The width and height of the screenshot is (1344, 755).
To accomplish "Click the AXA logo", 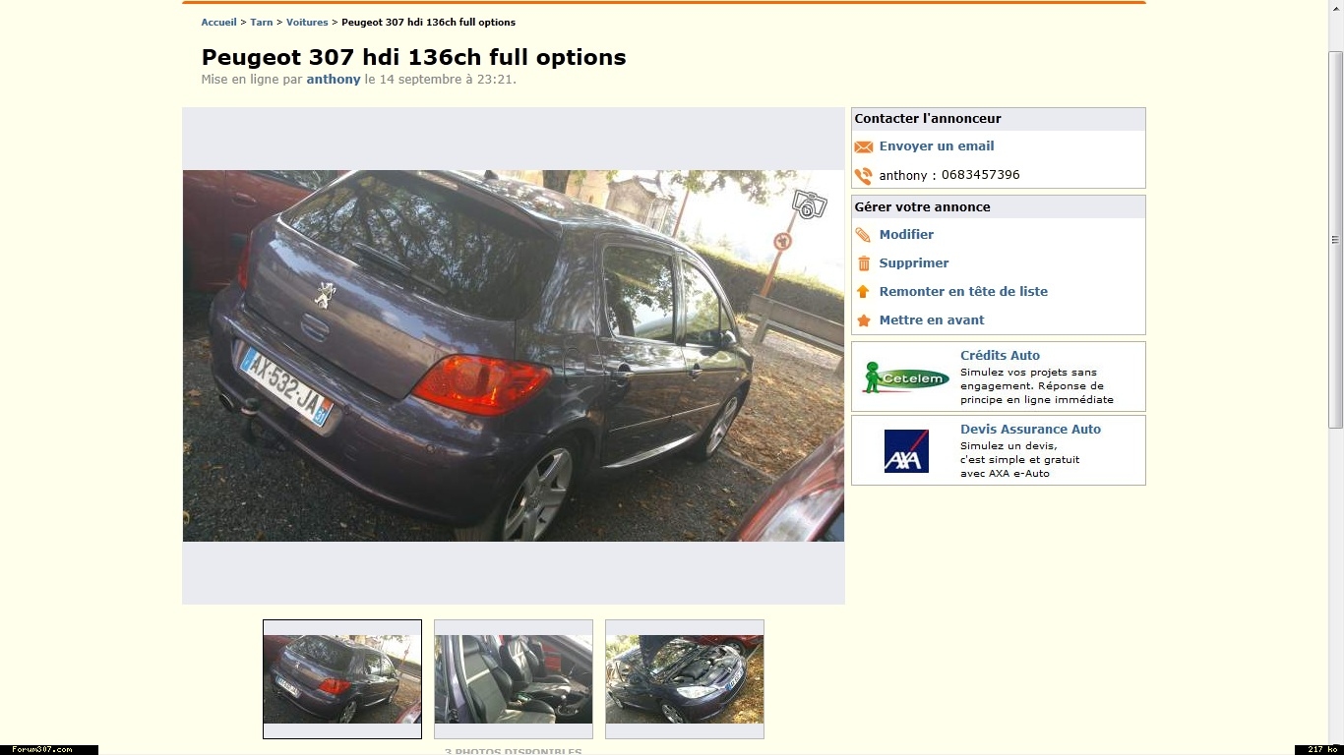I will point(906,451).
